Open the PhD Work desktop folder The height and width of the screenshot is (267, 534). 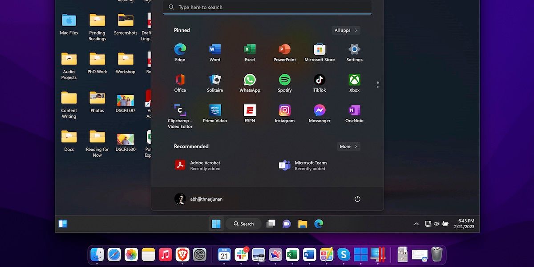[x=97, y=62]
